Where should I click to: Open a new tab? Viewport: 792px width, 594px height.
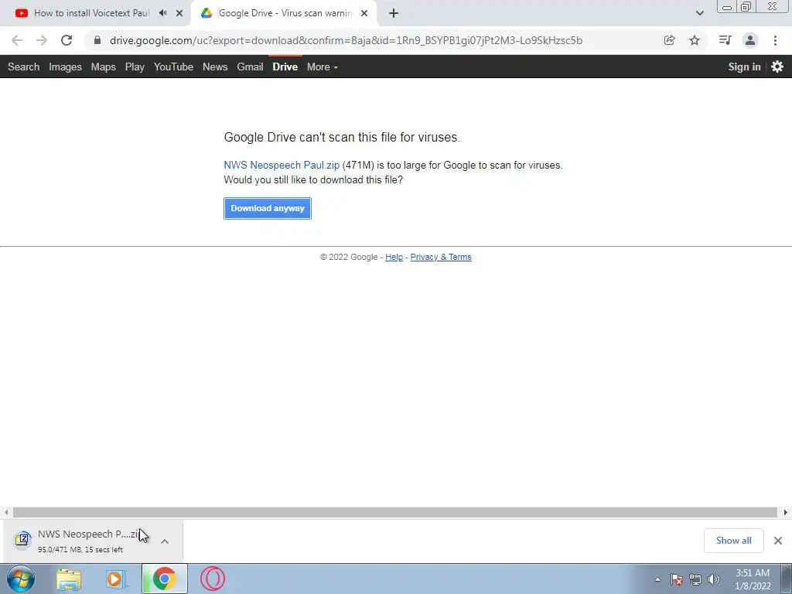pos(394,13)
